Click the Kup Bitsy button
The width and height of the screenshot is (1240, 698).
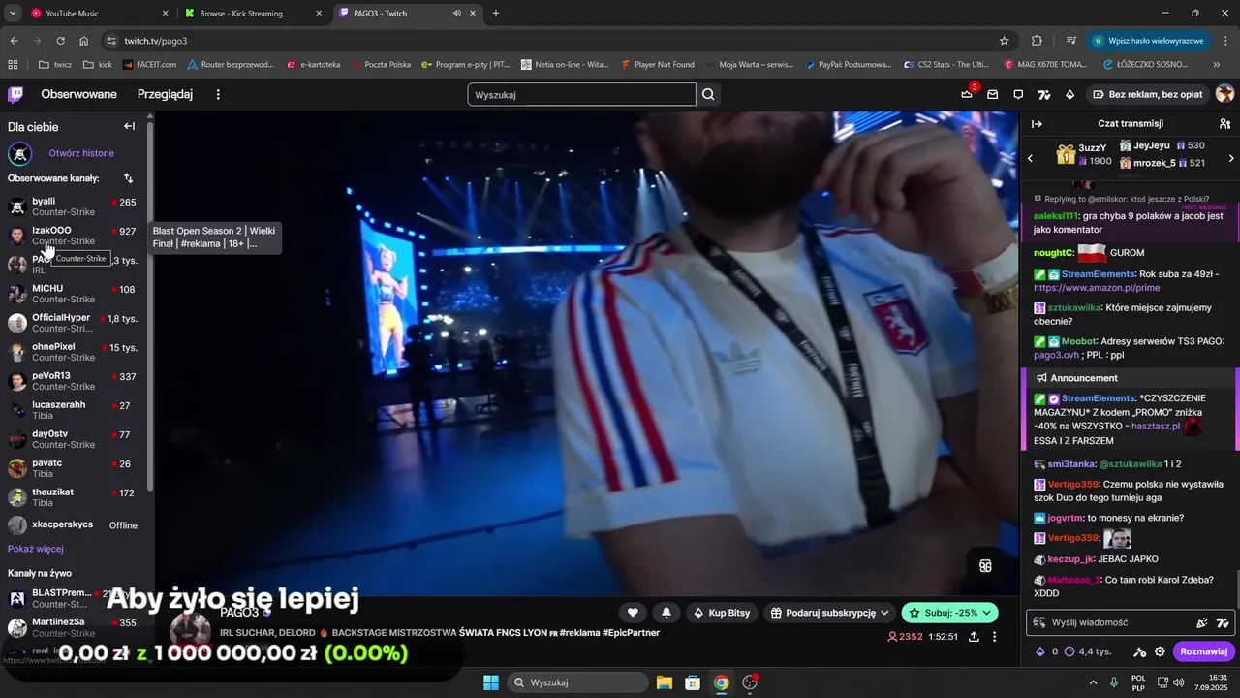pos(723,613)
